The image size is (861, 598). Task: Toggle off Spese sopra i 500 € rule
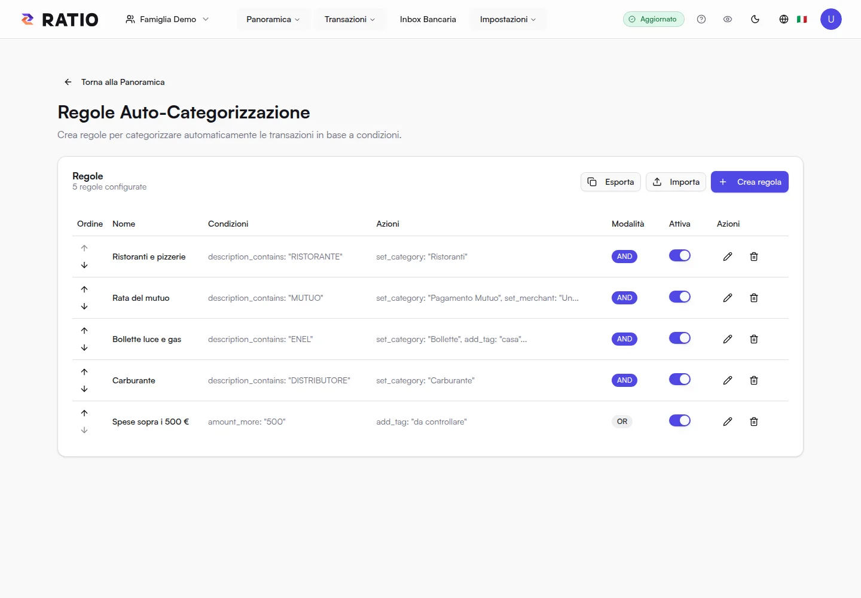(x=680, y=421)
